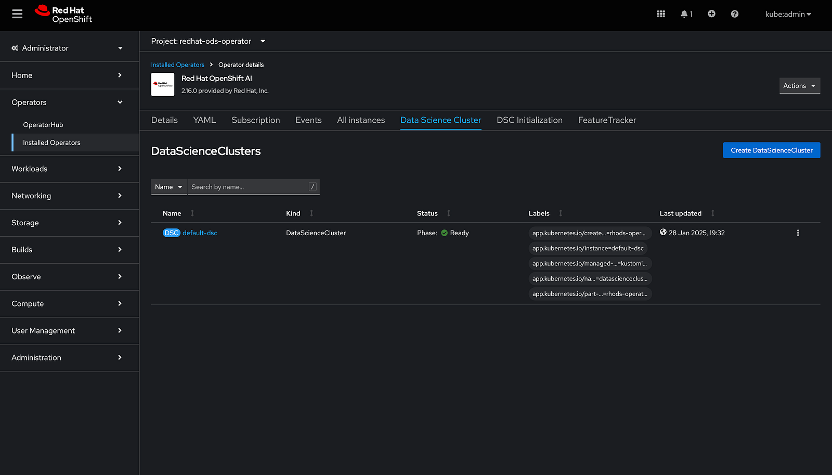Expand the Observe navigation section
The height and width of the screenshot is (475, 832).
tap(70, 277)
